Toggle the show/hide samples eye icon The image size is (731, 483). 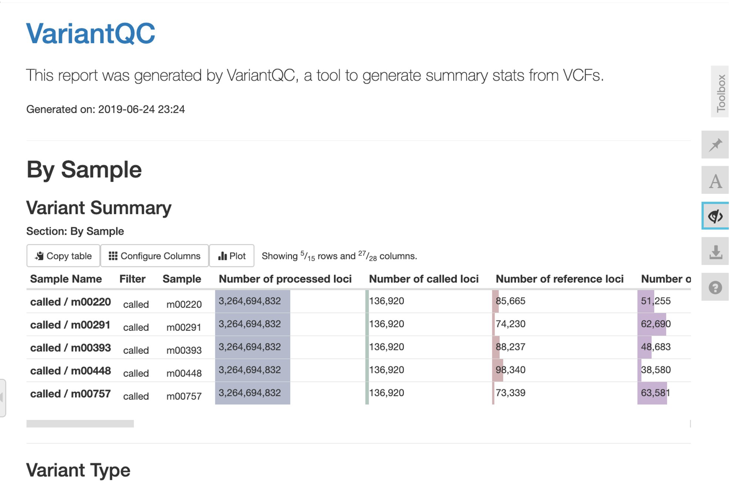pyautogui.click(x=715, y=216)
